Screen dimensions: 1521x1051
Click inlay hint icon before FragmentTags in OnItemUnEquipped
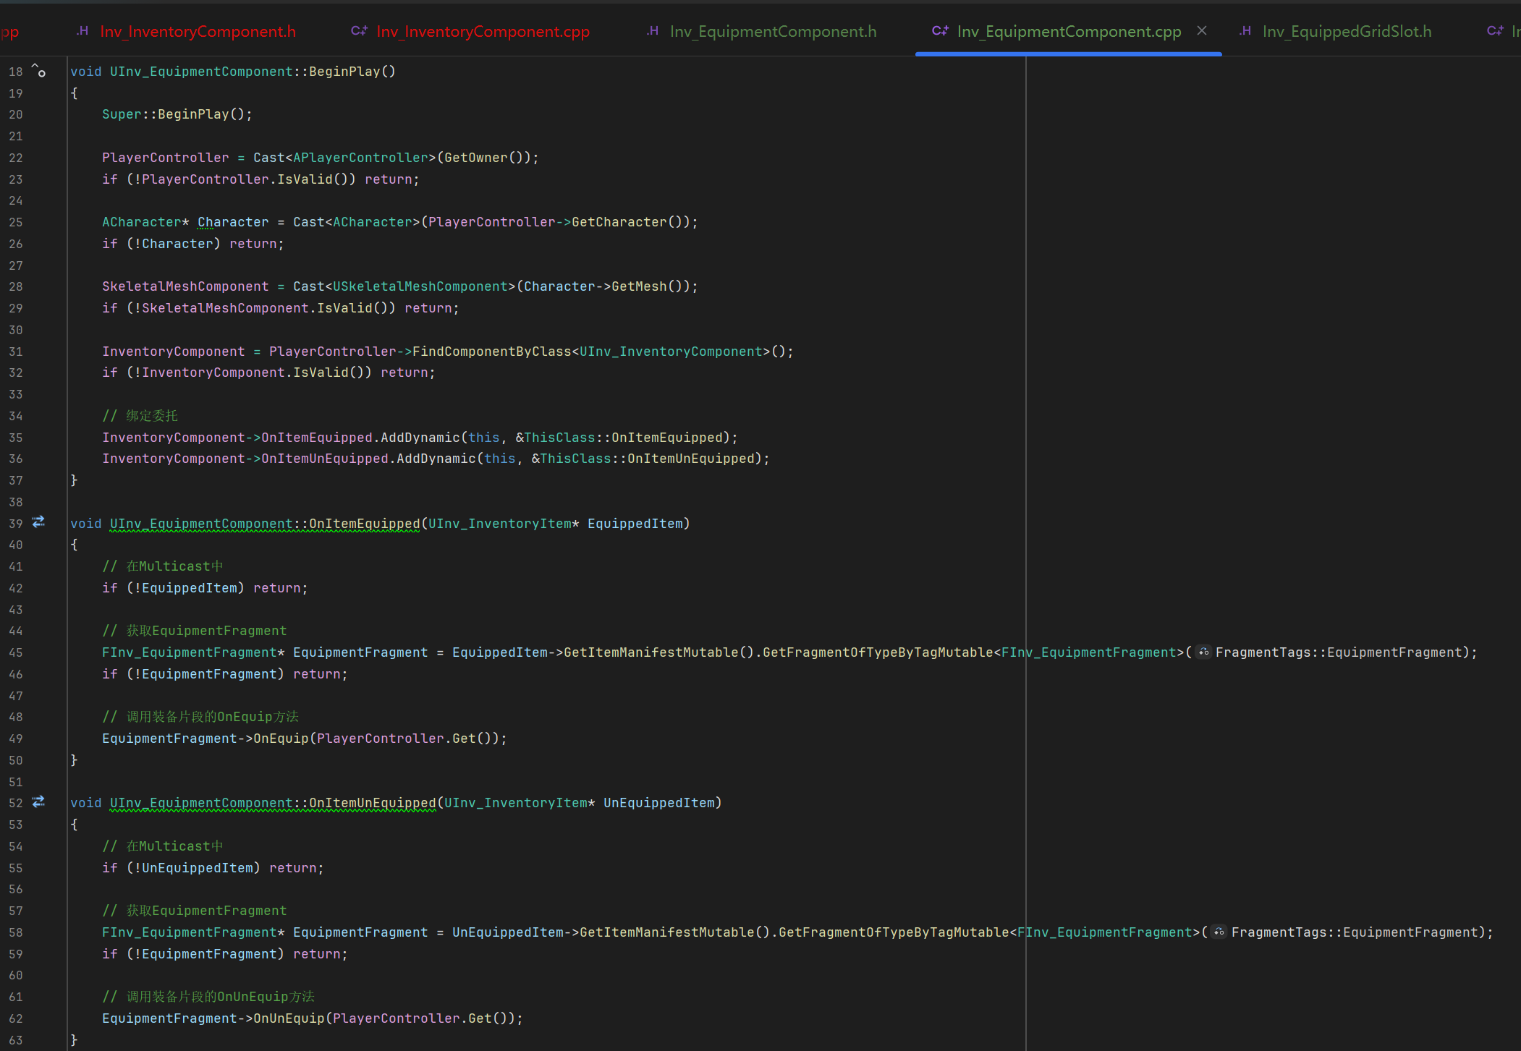pos(1219,932)
